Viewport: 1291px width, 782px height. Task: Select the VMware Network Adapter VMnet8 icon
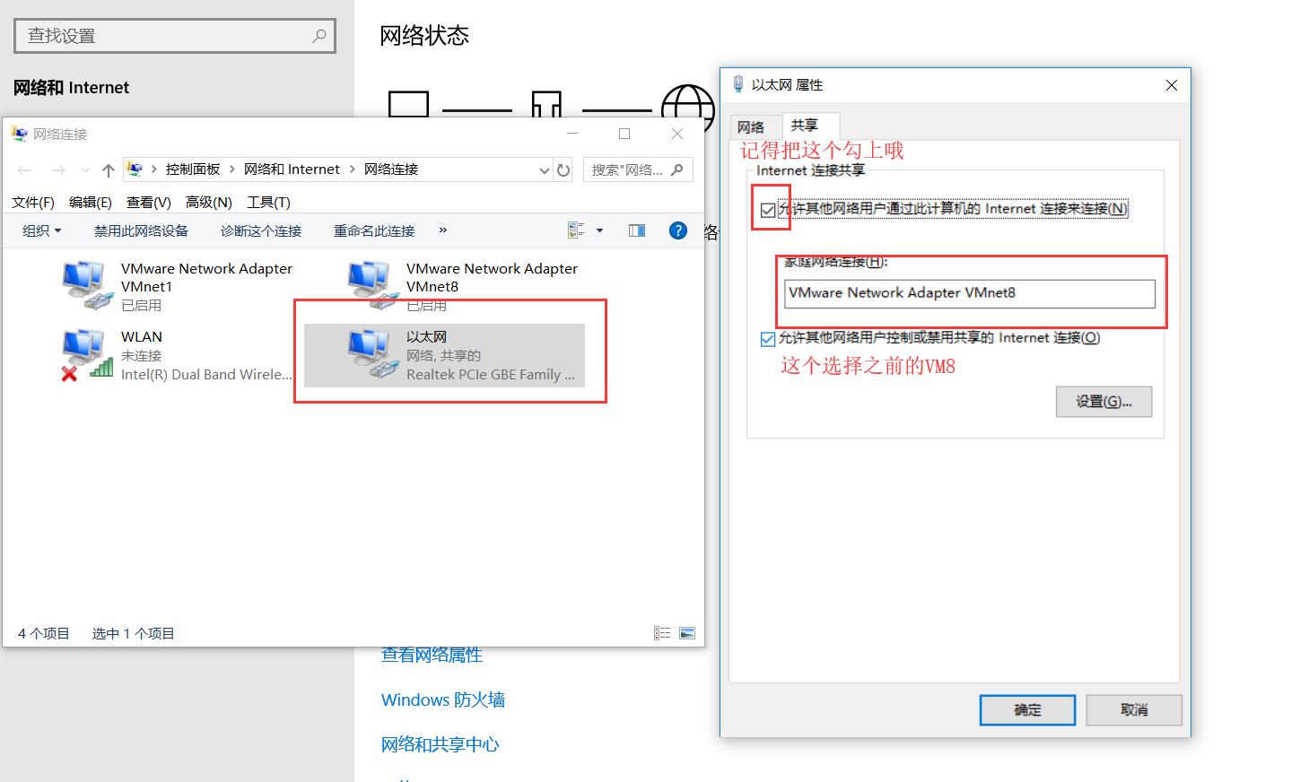(372, 285)
